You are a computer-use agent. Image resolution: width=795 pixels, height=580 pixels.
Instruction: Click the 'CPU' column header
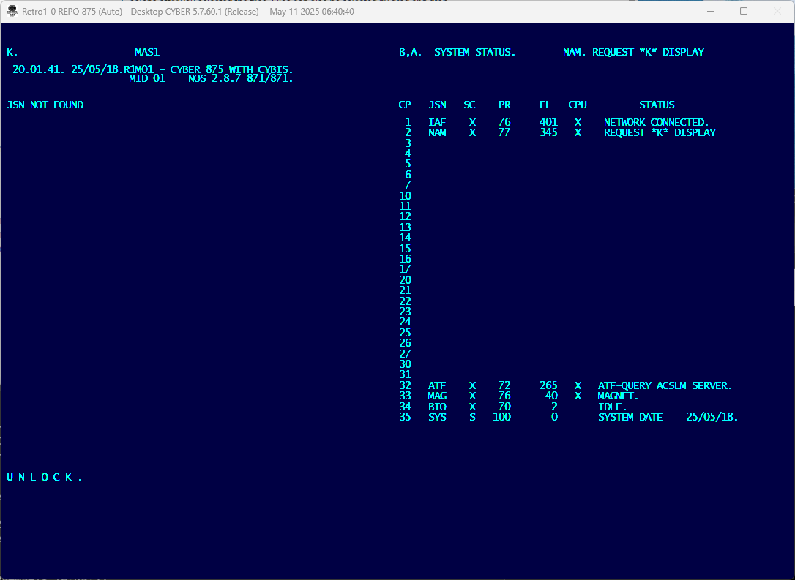(578, 105)
